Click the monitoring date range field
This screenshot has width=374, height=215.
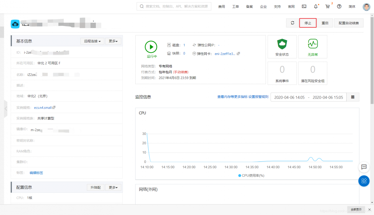pos(309,97)
